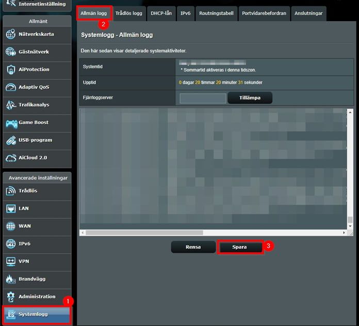Image resolution: width=359 pixels, height=326 pixels.
Task: Open Trafikanalys icon in sidebar
Action: 10,105
